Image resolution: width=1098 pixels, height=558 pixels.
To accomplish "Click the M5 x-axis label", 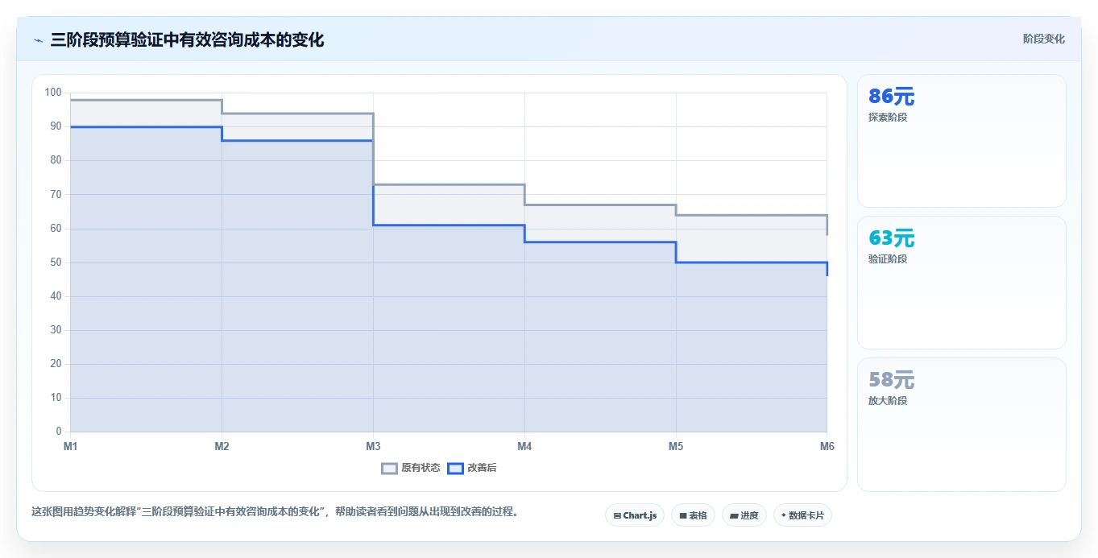I will tap(676, 446).
